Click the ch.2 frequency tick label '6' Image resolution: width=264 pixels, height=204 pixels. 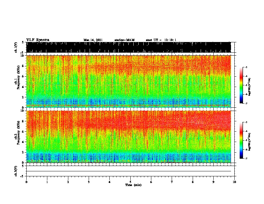23,131
